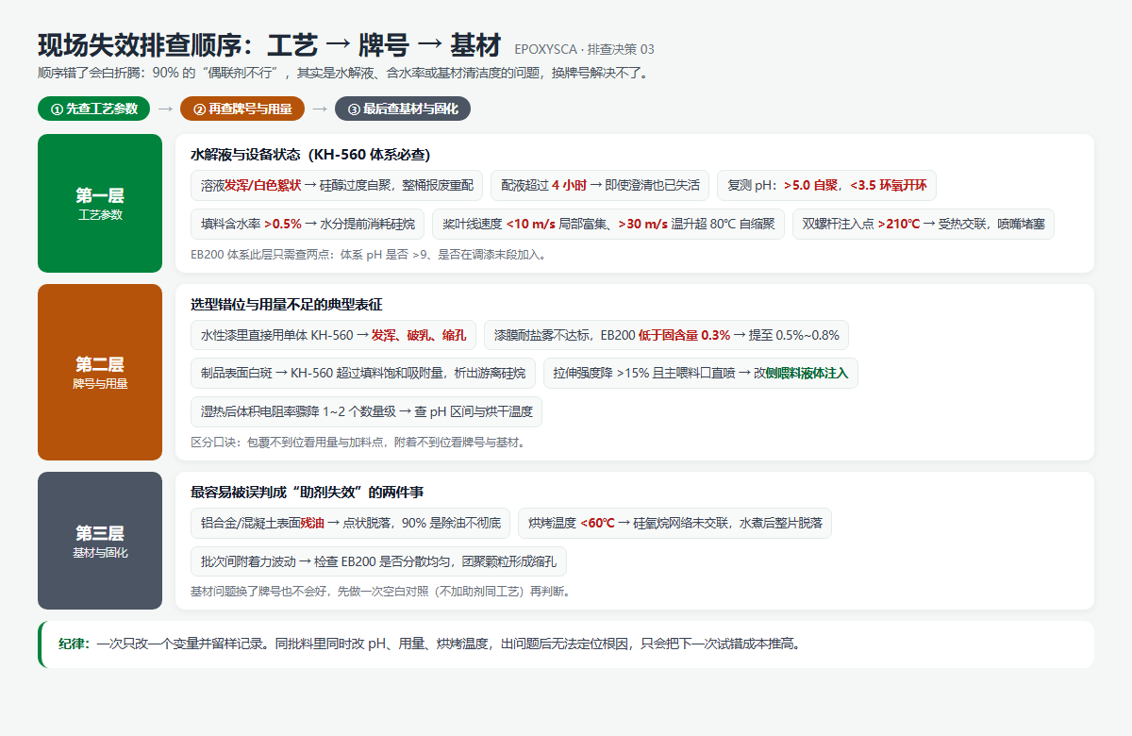The height and width of the screenshot is (736, 1132).
Task: Click the chip 填料含水率 >0.5%
Action: click(308, 224)
